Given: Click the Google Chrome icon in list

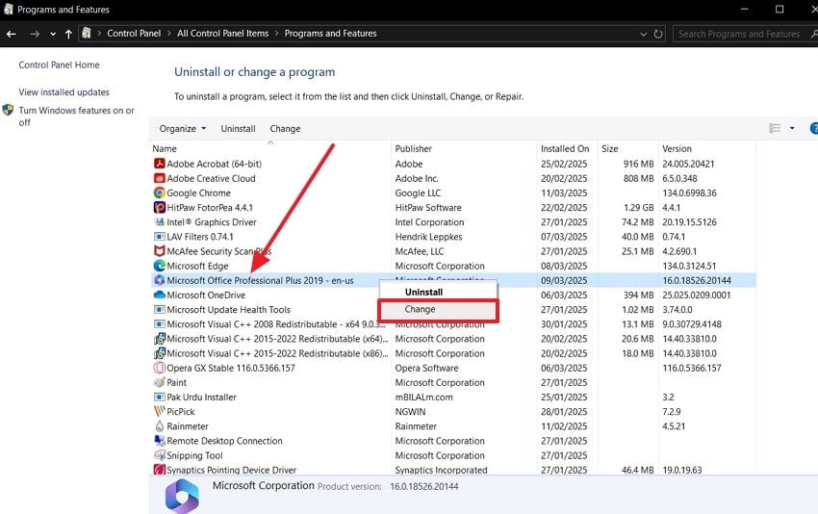Looking at the screenshot, I should click(x=160, y=193).
